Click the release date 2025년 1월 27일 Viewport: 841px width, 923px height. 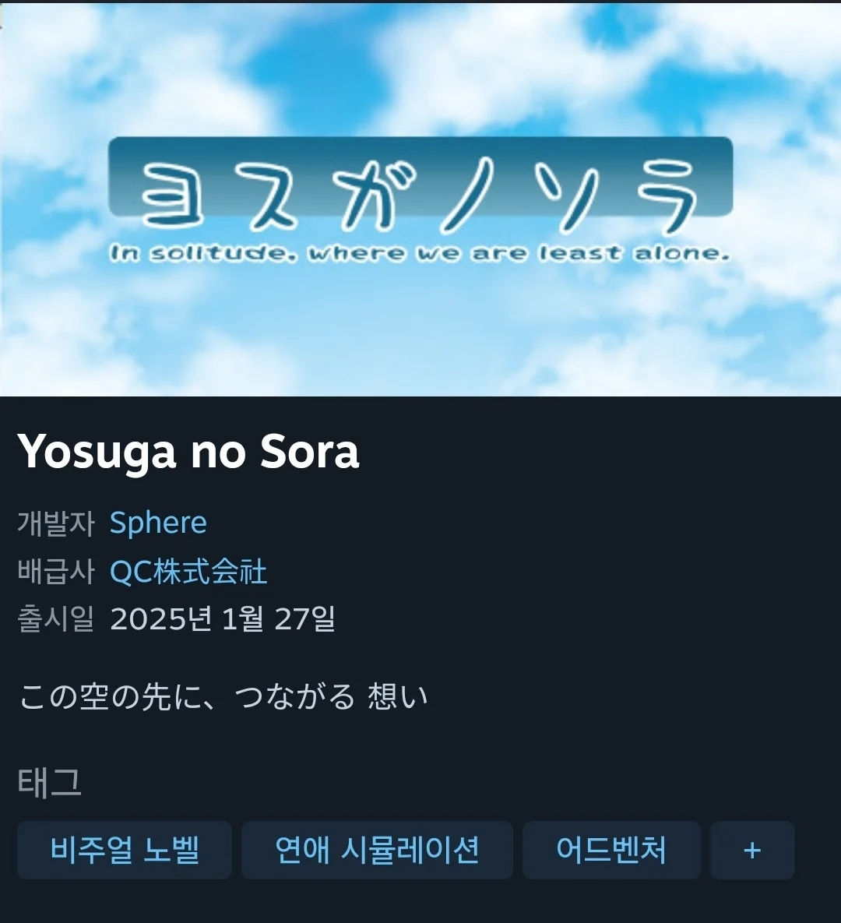223,618
